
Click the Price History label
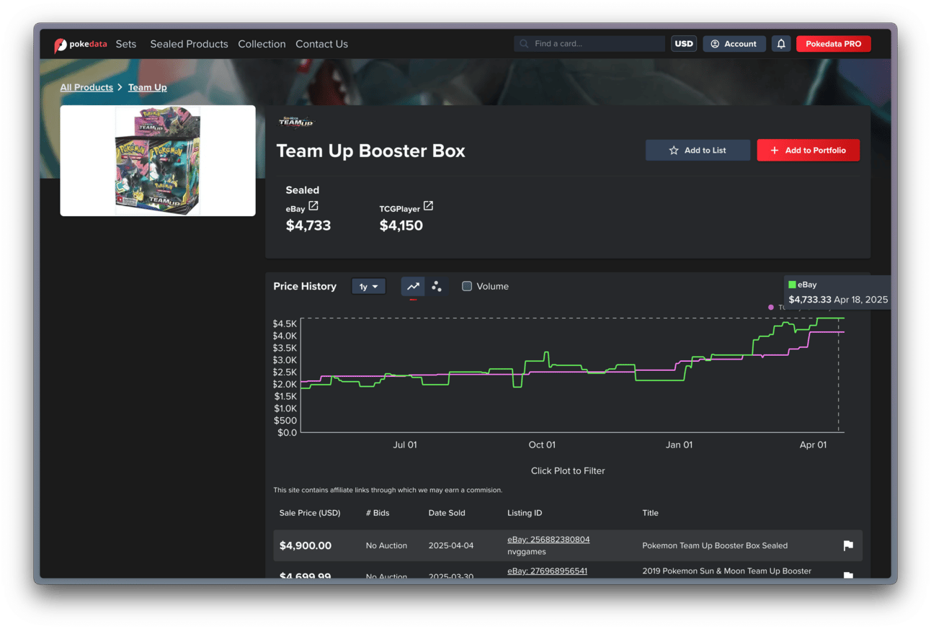coord(305,286)
